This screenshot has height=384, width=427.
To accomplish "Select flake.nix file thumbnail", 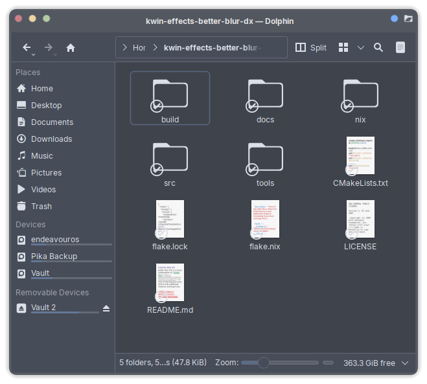I will coord(265,219).
